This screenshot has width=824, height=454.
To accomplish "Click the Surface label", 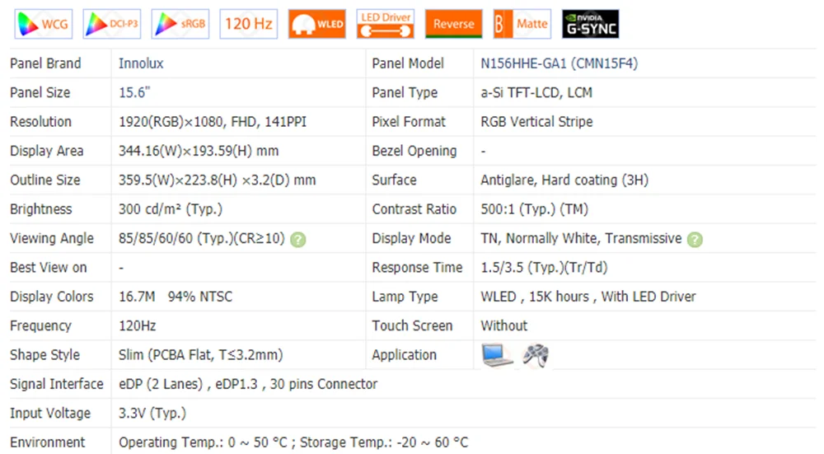I will point(394,180).
